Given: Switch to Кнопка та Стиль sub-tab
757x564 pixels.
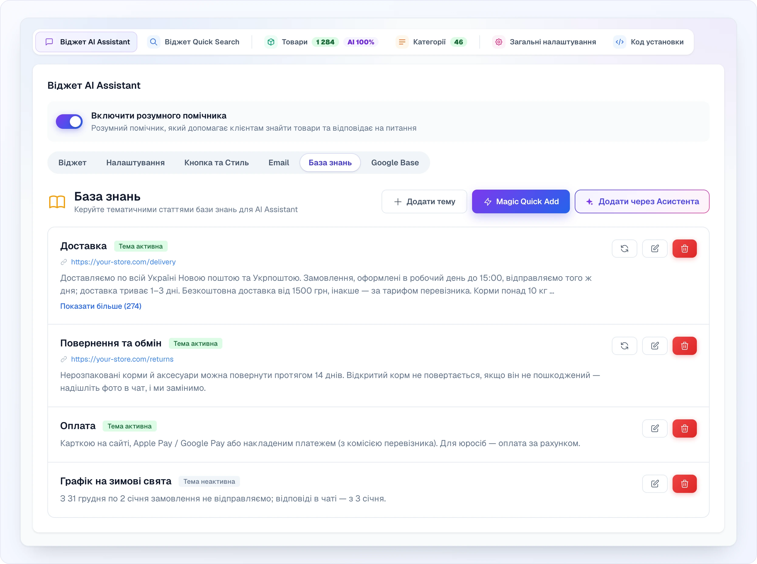Looking at the screenshot, I should click(x=216, y=163).
